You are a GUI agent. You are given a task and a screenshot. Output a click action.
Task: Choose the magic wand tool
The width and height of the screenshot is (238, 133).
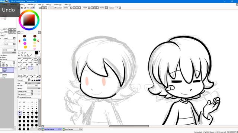tap(25, 52)
